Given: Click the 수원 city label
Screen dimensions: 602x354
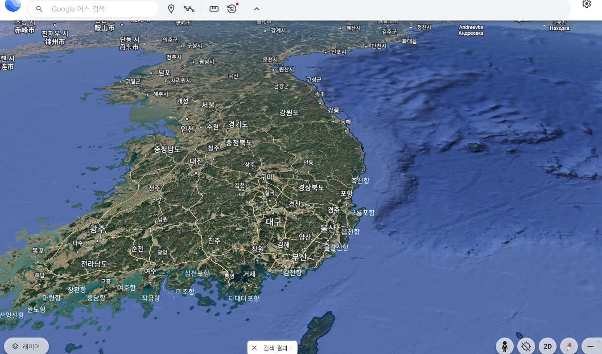Looking at the screenshot, I should click(213, 127).
